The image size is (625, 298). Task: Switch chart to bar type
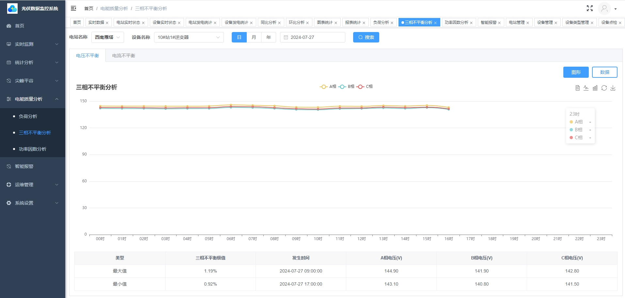click(x=595, y=88)
